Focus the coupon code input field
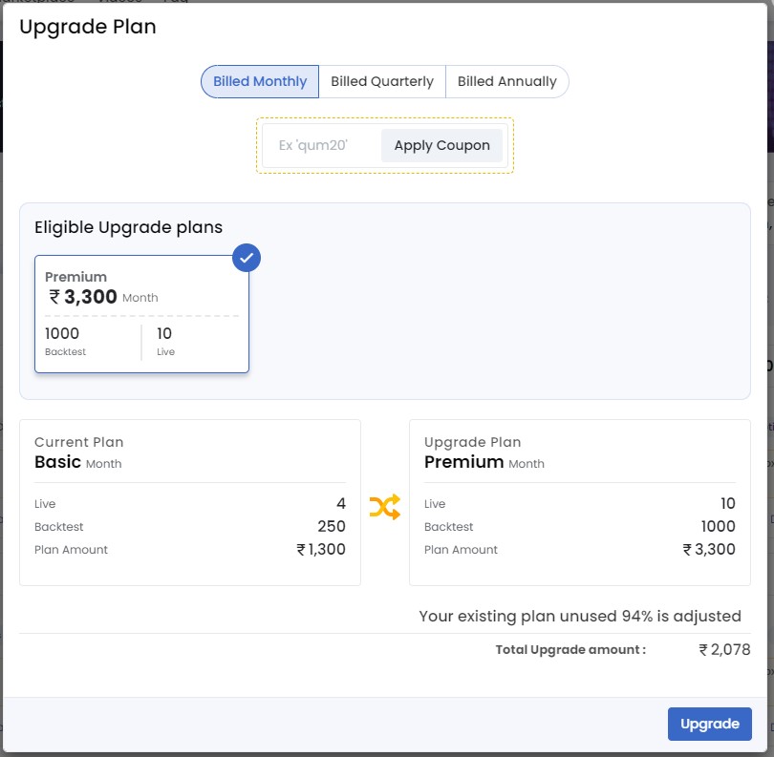Viewport: 774px width, 757px height. pyautogui.click(x=321, y=146)
